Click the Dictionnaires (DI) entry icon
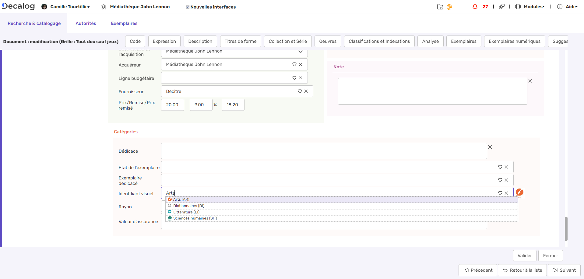Screen dimensions: 584x279 170,206
